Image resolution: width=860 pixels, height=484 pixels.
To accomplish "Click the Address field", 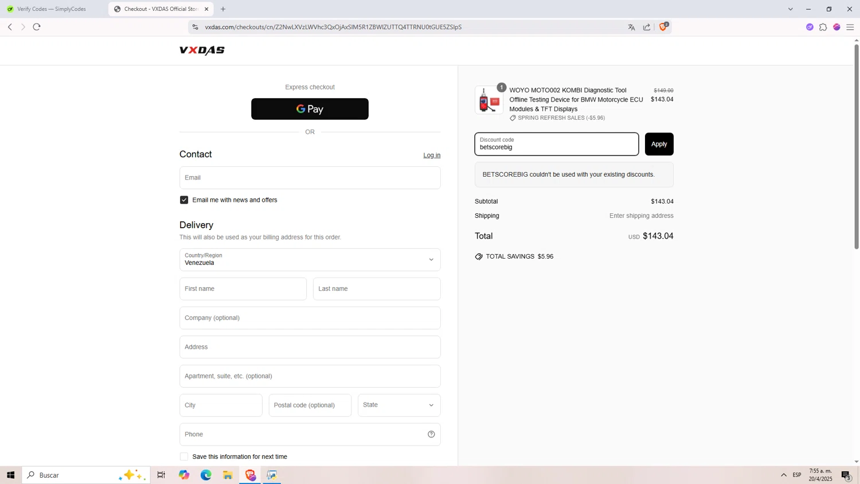I will coord(310,347).
